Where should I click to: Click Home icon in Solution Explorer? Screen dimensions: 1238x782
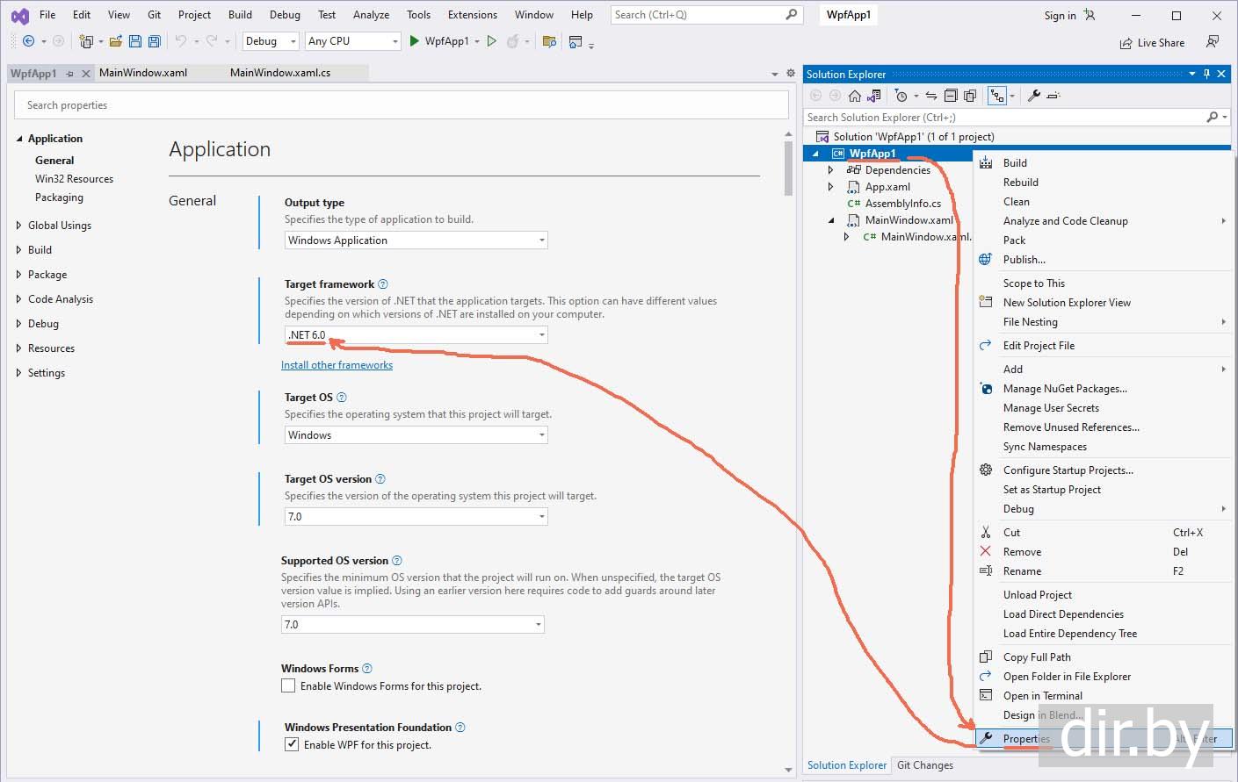click(x=854, y=96)
